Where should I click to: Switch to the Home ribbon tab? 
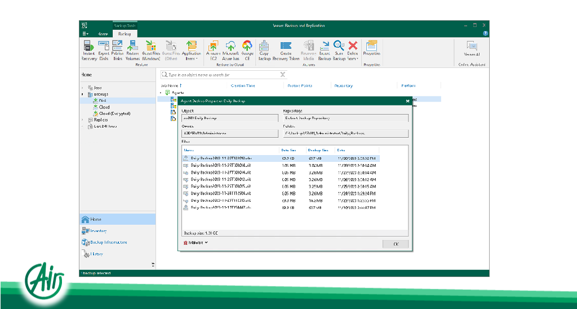(x=103, y=34)
